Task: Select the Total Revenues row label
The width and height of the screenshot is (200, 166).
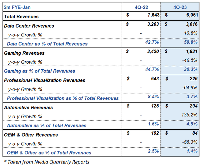Action: pos(21,16)
